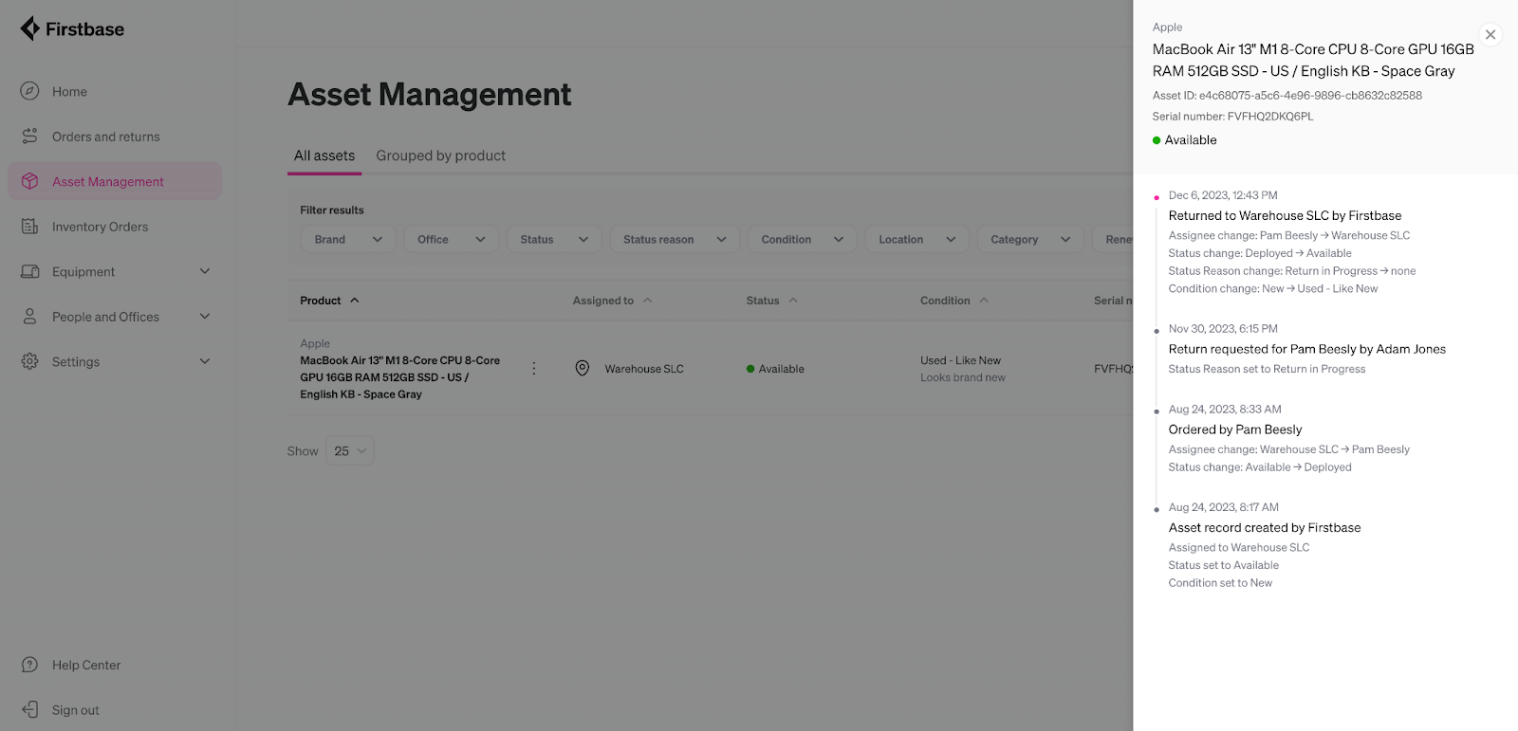Open the Brand filter dropdown
Screen dimensions: 1518x731
(x=348, y=239)
